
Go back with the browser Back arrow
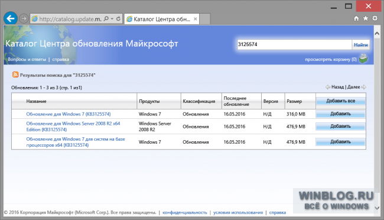click(x=11, y=18)
